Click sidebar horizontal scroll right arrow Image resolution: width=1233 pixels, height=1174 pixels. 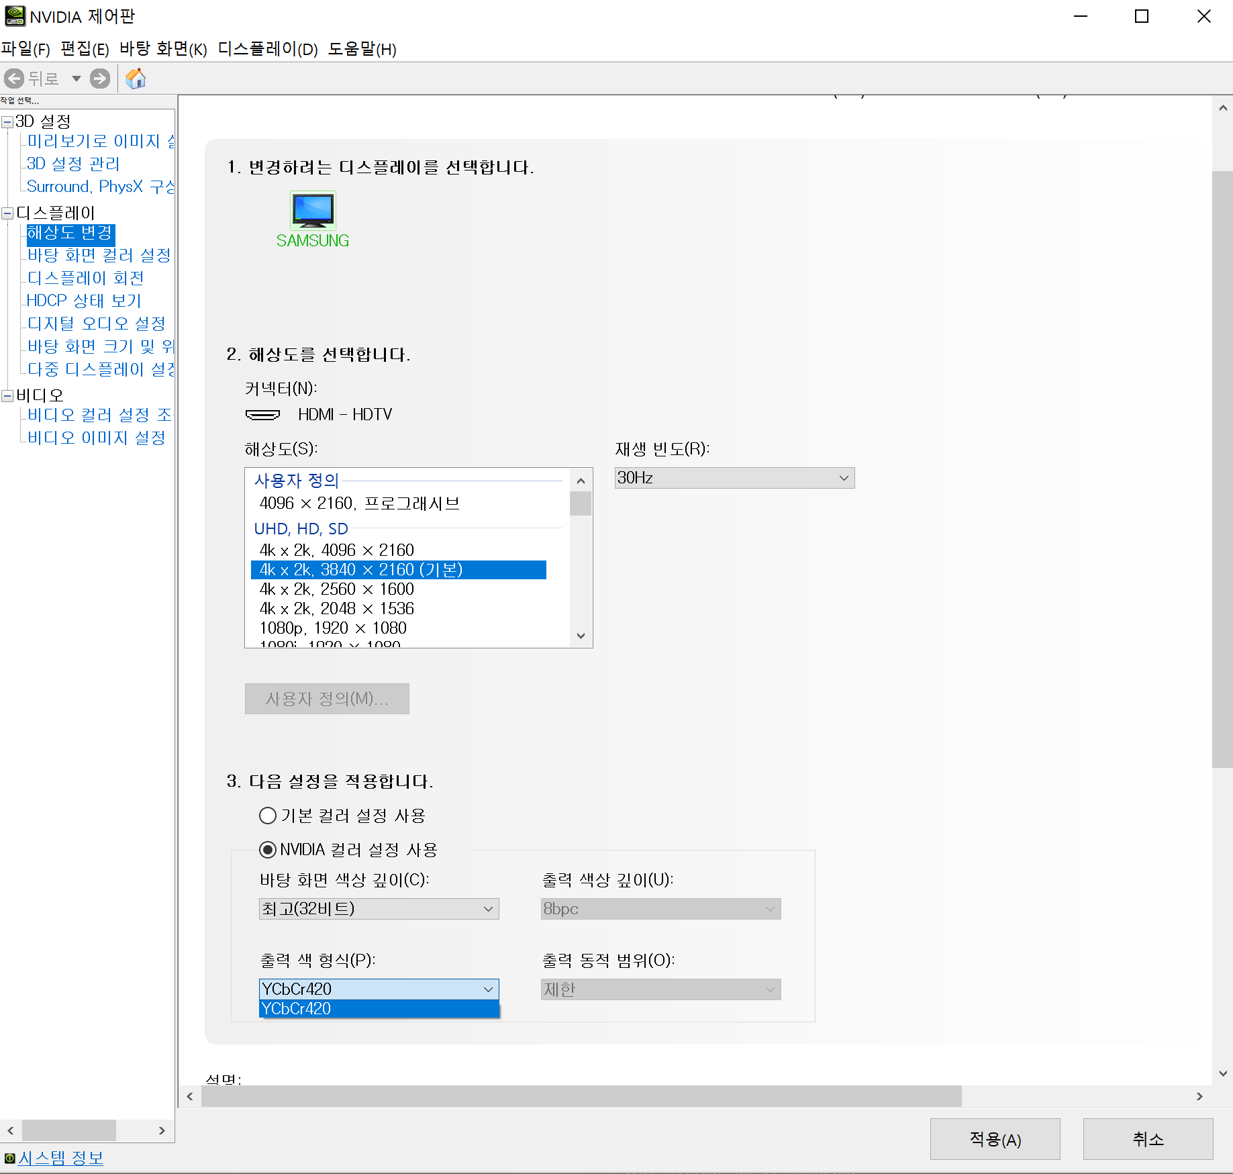click(162, 1130)
